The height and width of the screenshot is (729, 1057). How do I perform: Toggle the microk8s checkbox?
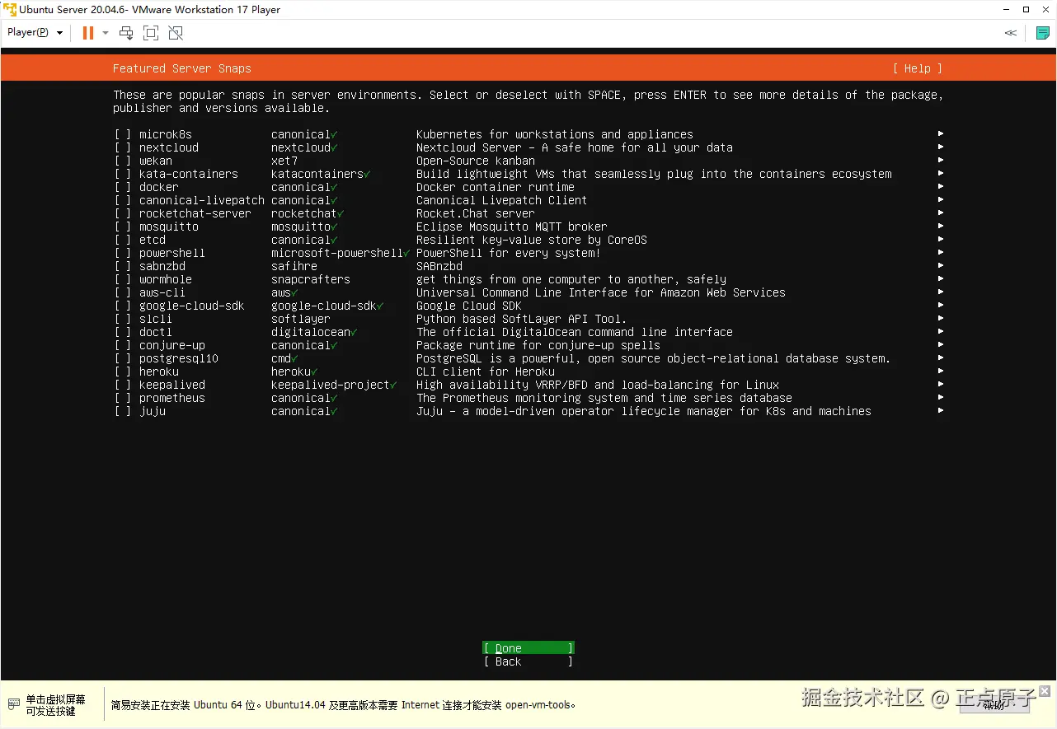pos(123,134)
